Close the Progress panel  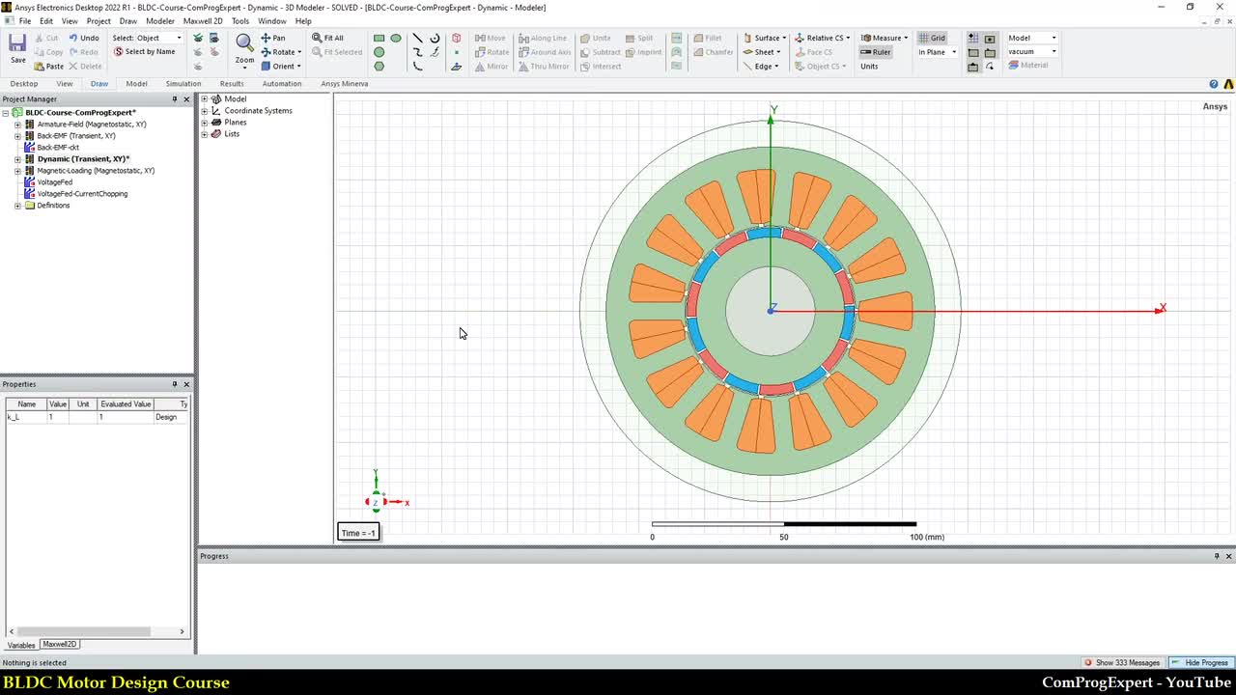[x=1228, y=556]
